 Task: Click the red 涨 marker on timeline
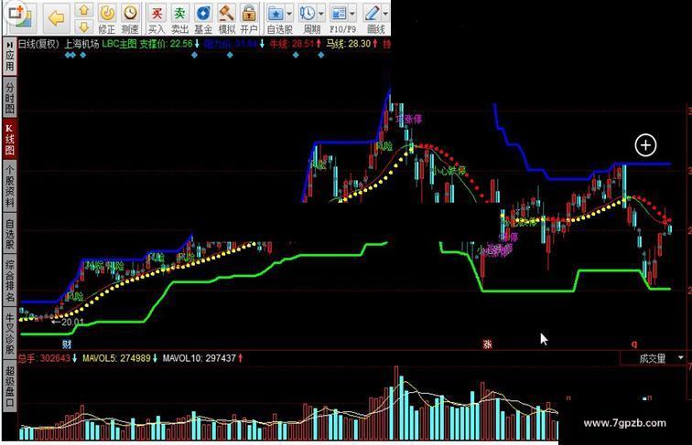(x=487, y=344)
